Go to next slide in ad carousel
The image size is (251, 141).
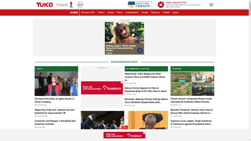point(140,38)
